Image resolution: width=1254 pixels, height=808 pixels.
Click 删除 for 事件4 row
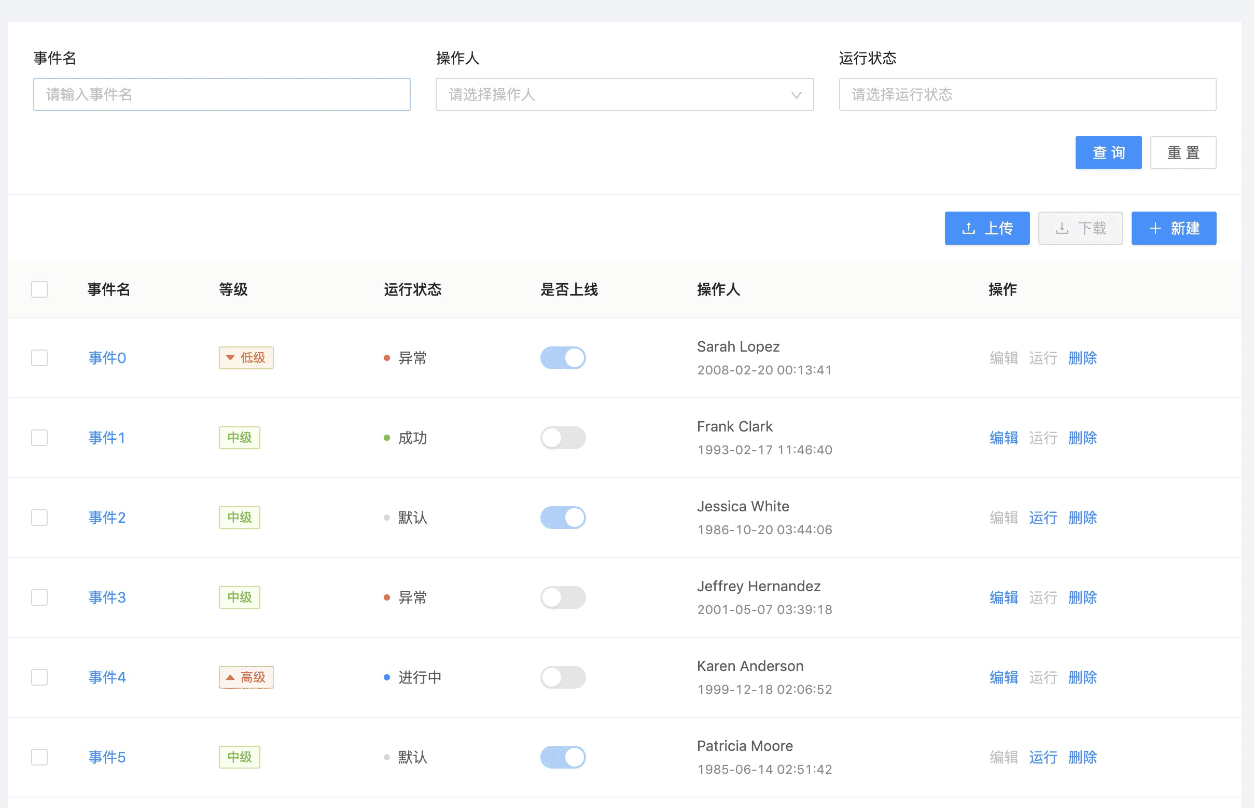(1082, 677)
